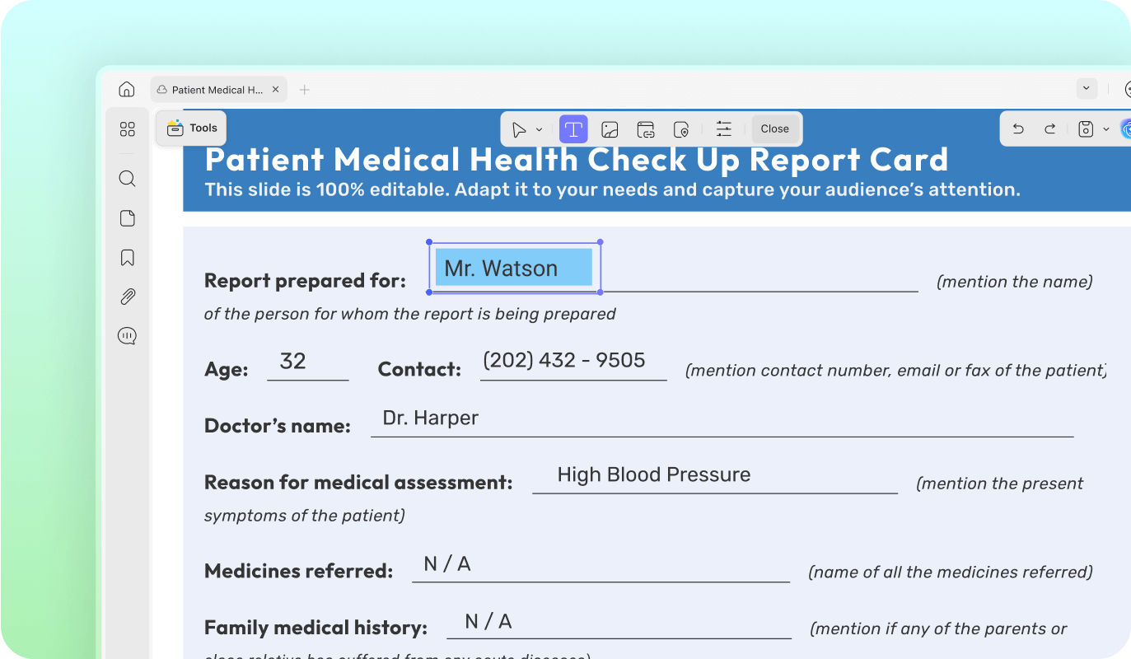Add a new tab with plus
1131x659 pixels.
304,90
